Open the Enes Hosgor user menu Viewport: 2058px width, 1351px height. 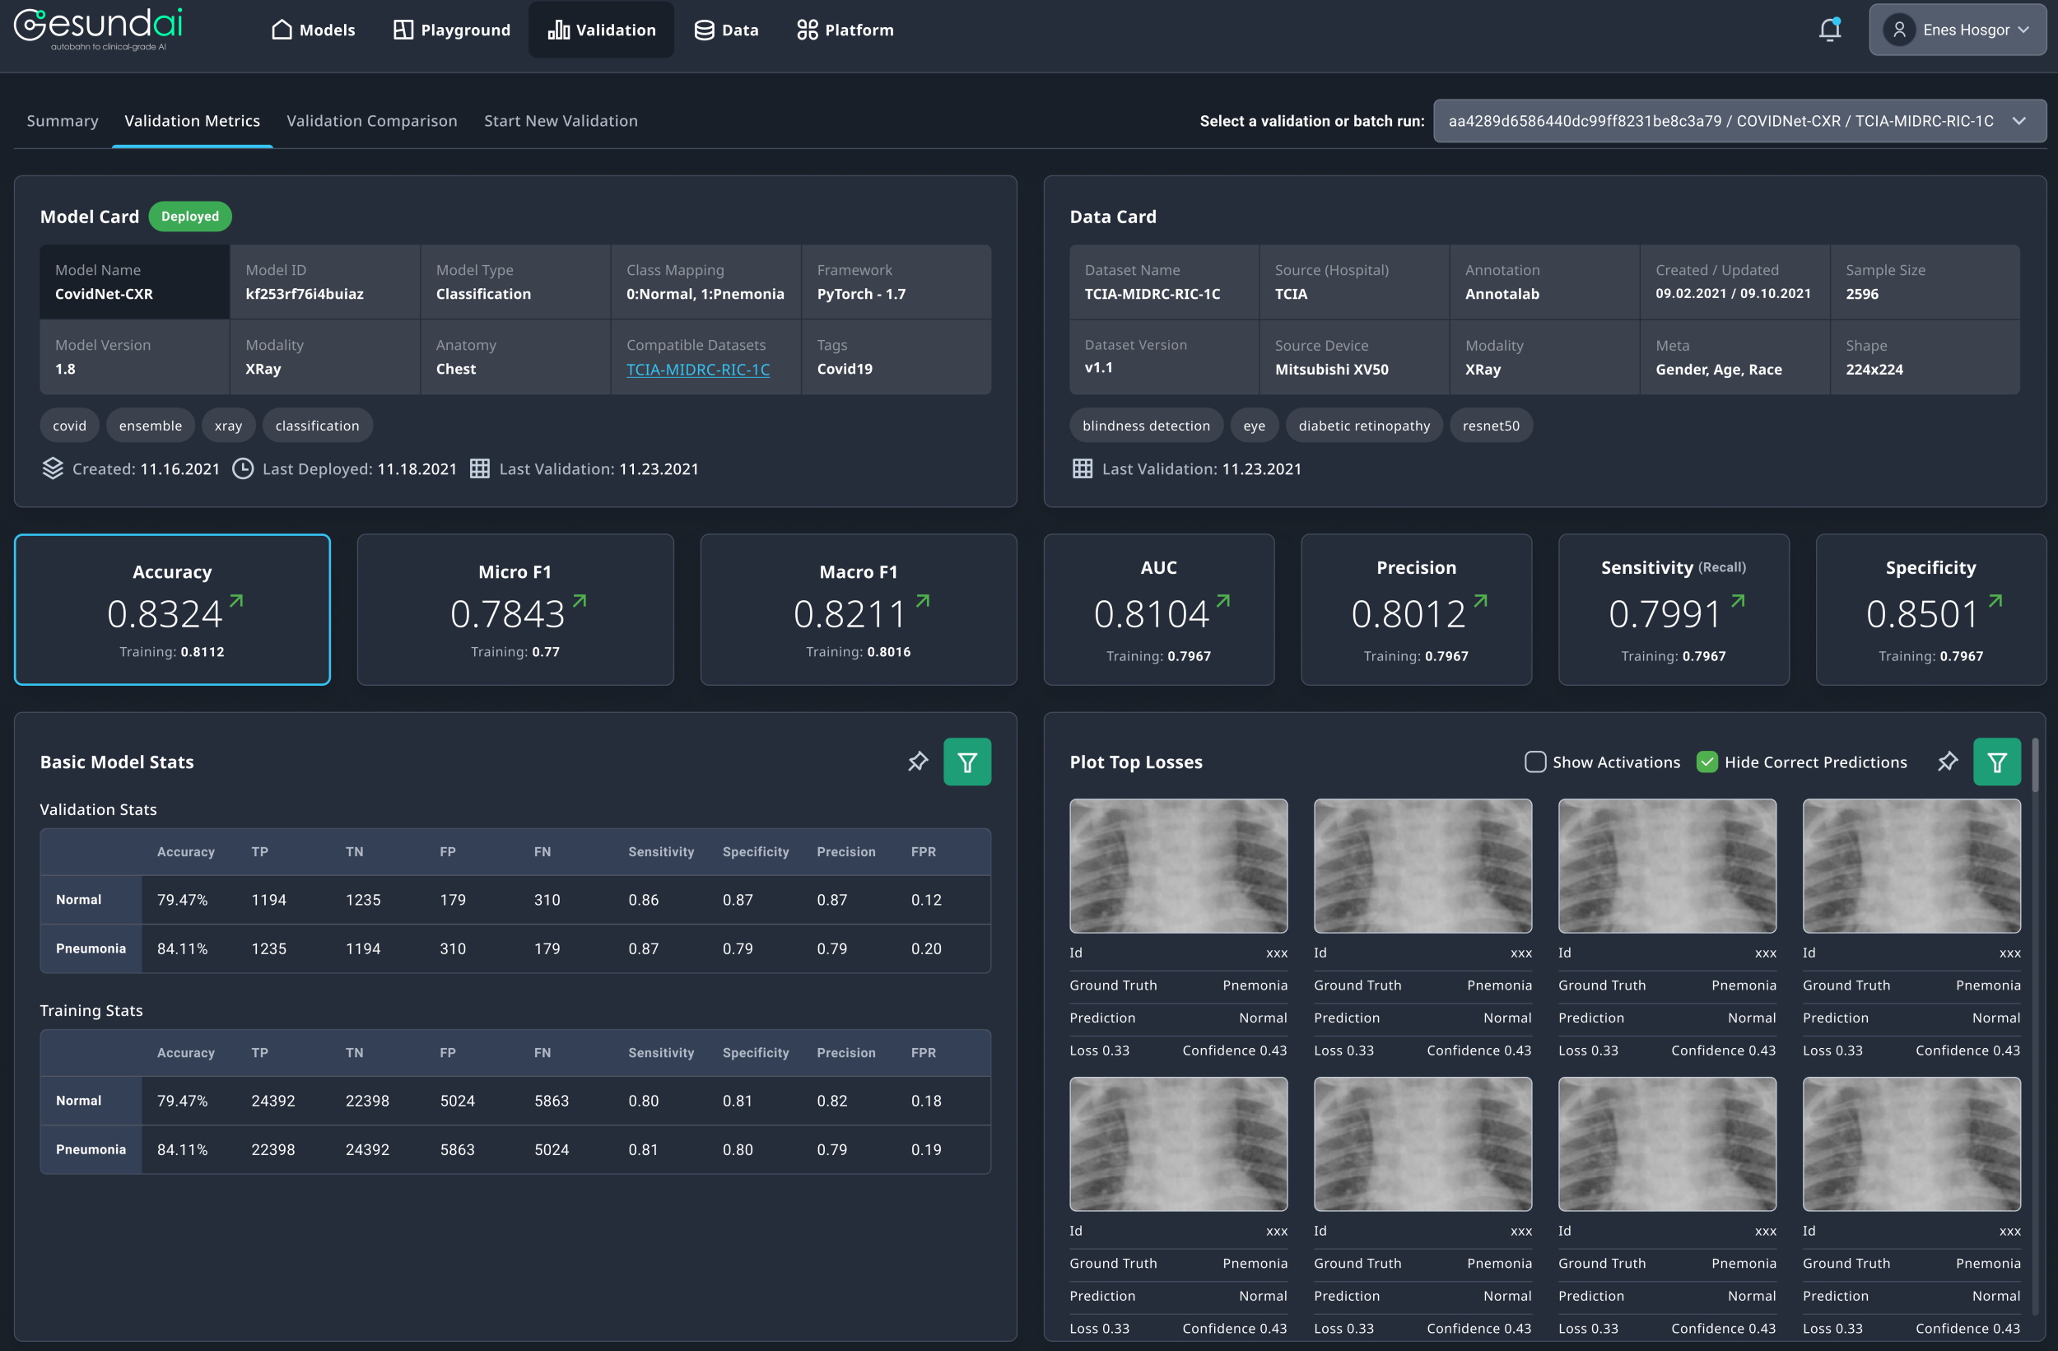tap(1957, 30)
